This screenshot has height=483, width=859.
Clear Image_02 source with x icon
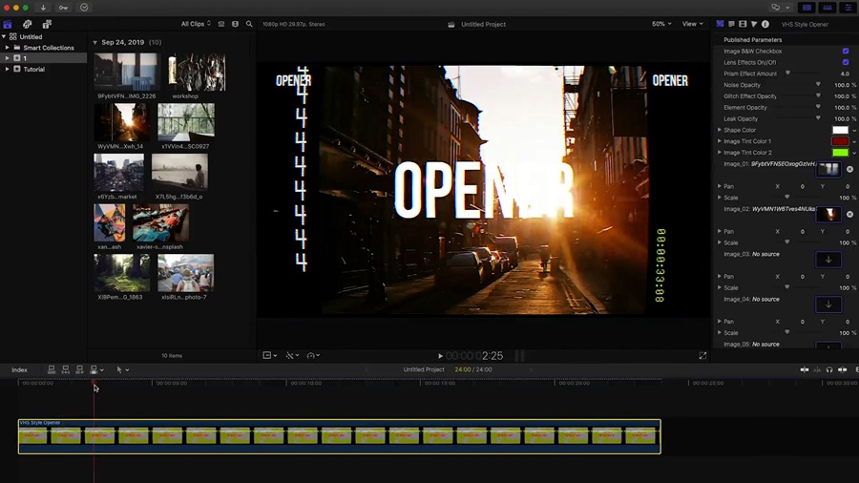pos(849,214)
